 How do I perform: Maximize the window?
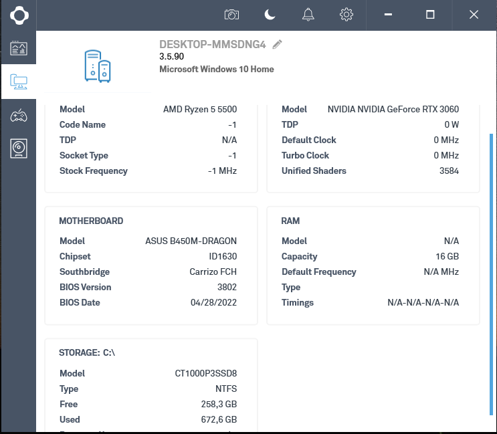(430, 15)
